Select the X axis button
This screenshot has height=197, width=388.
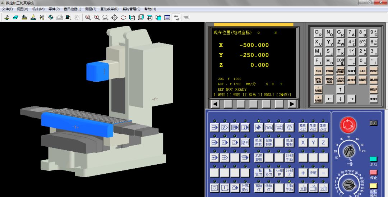click(303, 143)
